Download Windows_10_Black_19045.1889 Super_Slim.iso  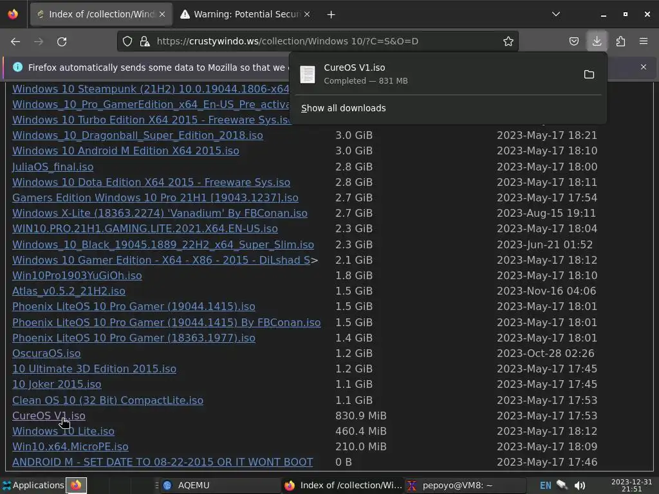point(163,244)
